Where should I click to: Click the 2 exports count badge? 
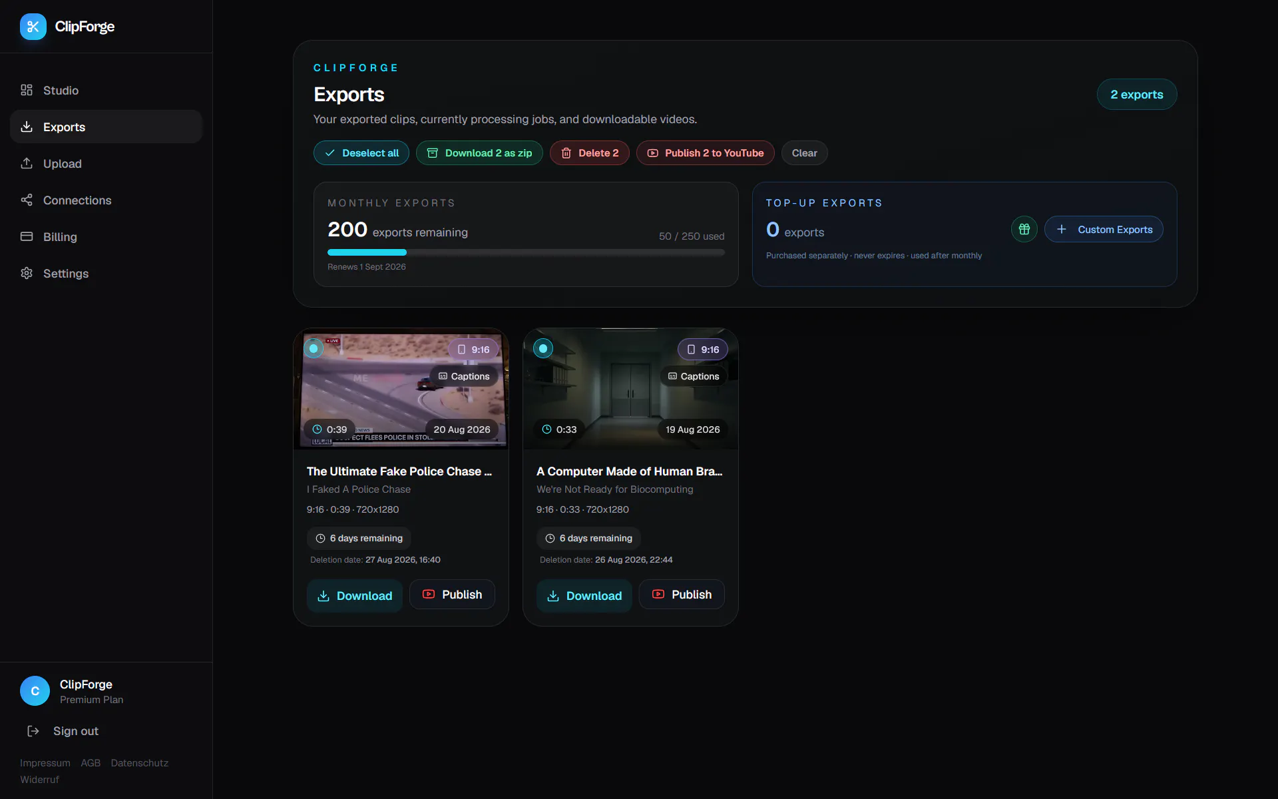click(x=1137, y=95)
